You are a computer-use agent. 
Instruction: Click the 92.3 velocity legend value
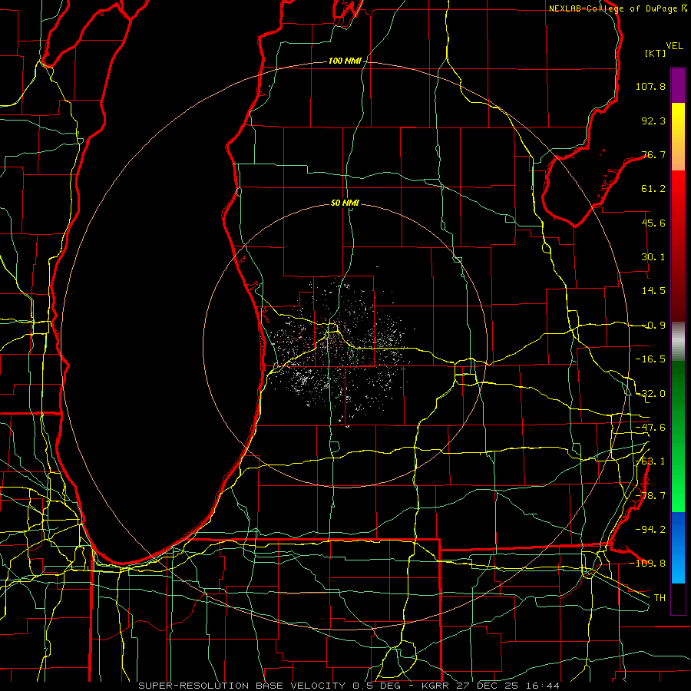click(x=653, y=121)
